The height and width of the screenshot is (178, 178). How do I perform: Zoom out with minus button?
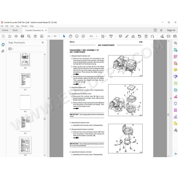coord(77,36)
